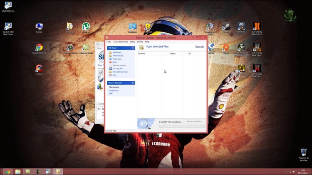The image size is (312, 175).
Task: Click the Pause scan icon
Action: pos(110,59)
